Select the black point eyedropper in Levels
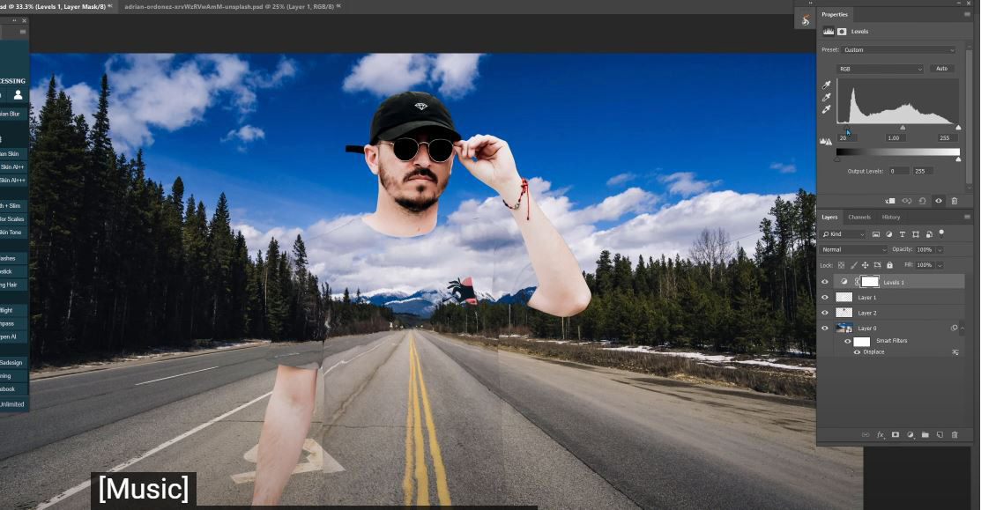 (827, 85)
